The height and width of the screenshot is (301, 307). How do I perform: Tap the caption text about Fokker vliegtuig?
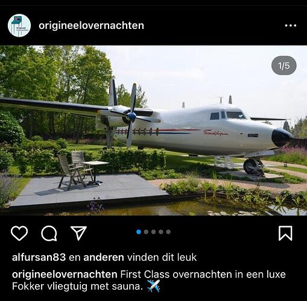tap(149, 280)
